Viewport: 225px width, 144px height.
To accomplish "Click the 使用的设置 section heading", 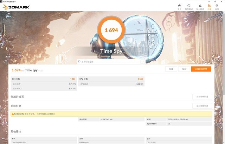I will pyautogui.click(x=17, y=97).
